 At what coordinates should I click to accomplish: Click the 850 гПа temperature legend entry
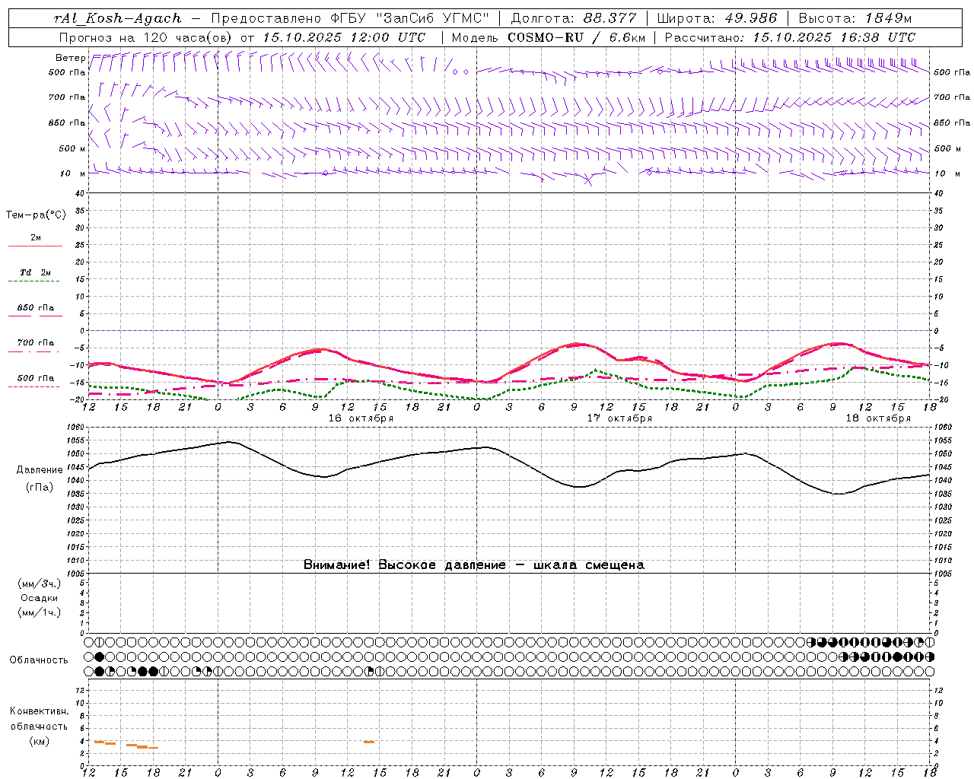[35, 308]
